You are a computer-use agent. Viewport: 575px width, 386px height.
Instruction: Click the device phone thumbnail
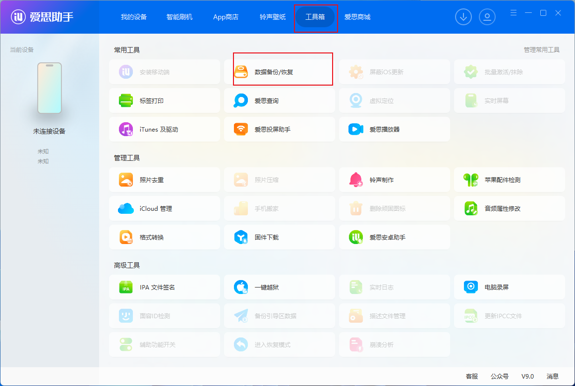tap(50, 88)
